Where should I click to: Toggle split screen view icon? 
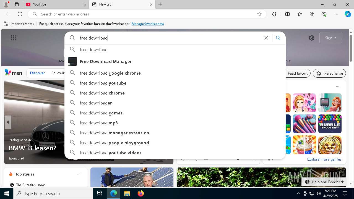point(287,14)
